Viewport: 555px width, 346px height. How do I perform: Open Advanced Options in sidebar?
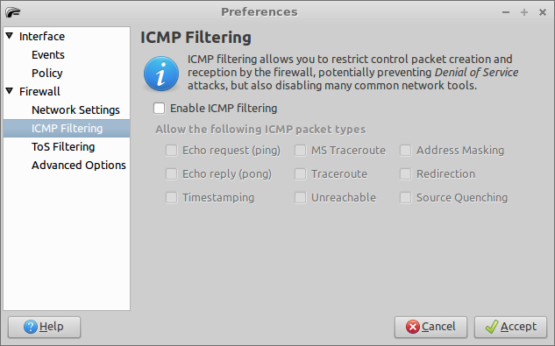point(79,166)
